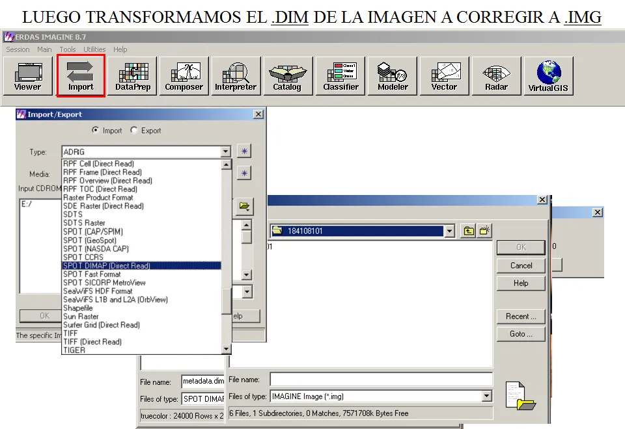625x429 pixels.
Task: Select RPF Frame (Direct Read) entry
Action: (142, 172)
